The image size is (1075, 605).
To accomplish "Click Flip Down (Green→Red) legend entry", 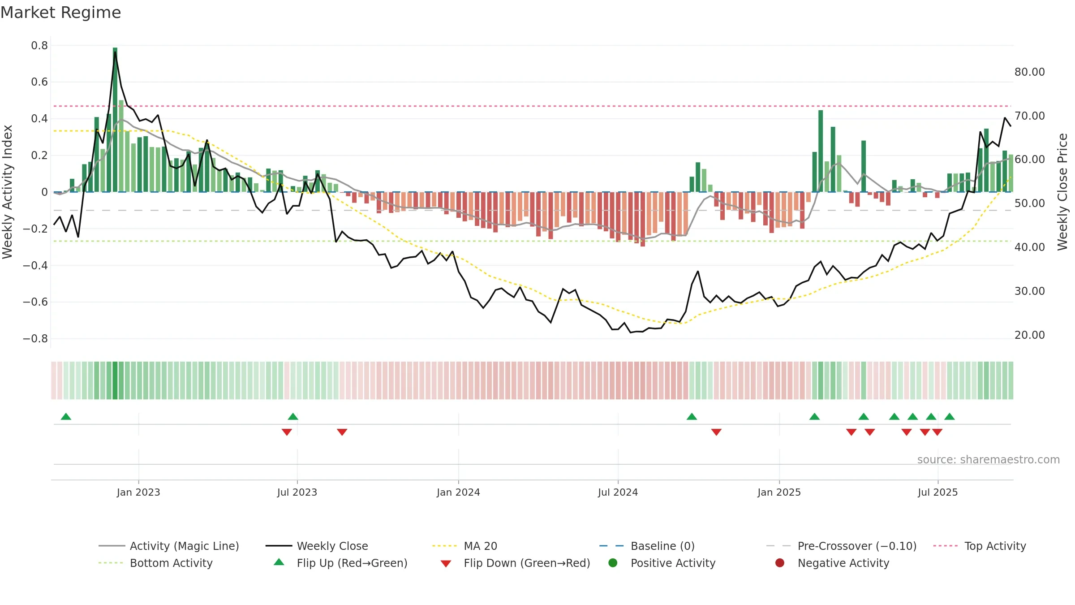I will tap(515, 563).
